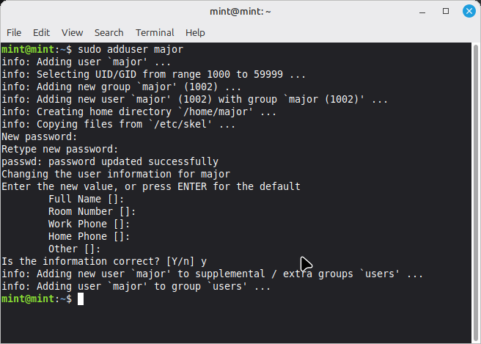Click the "Room Number []:" prompt line

coord(92,211)
